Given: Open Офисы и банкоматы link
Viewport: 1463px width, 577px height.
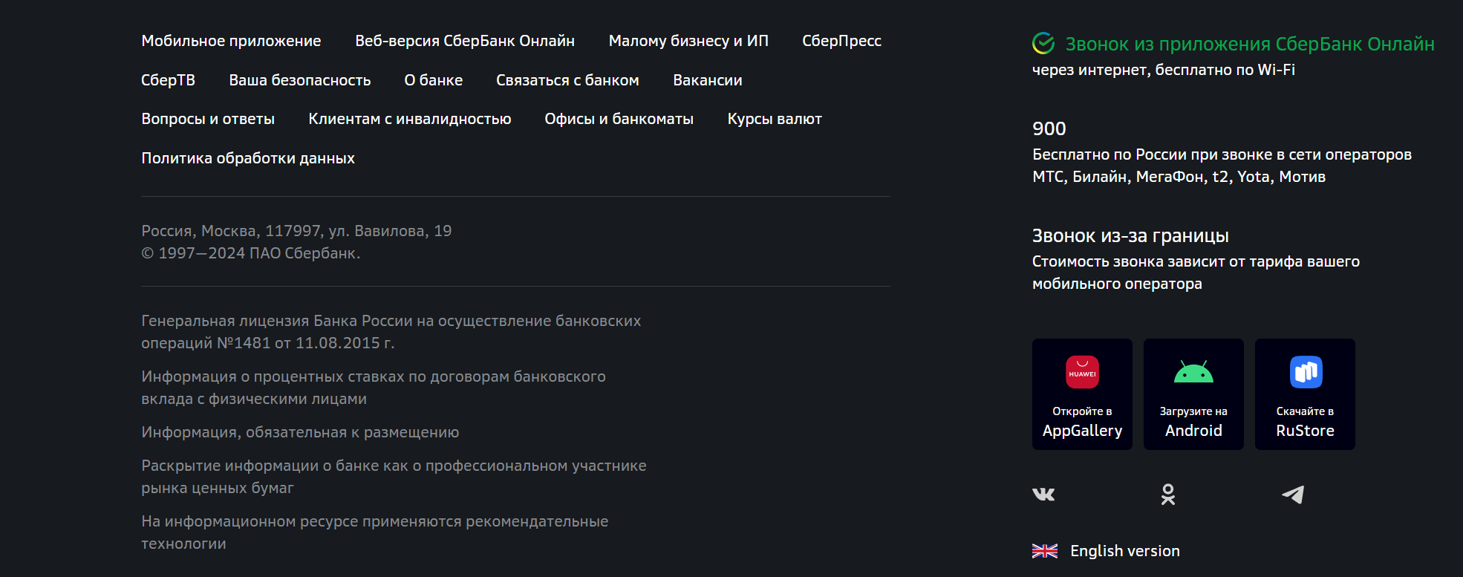Looking at the screenshot, I should [x=619, y=119].
